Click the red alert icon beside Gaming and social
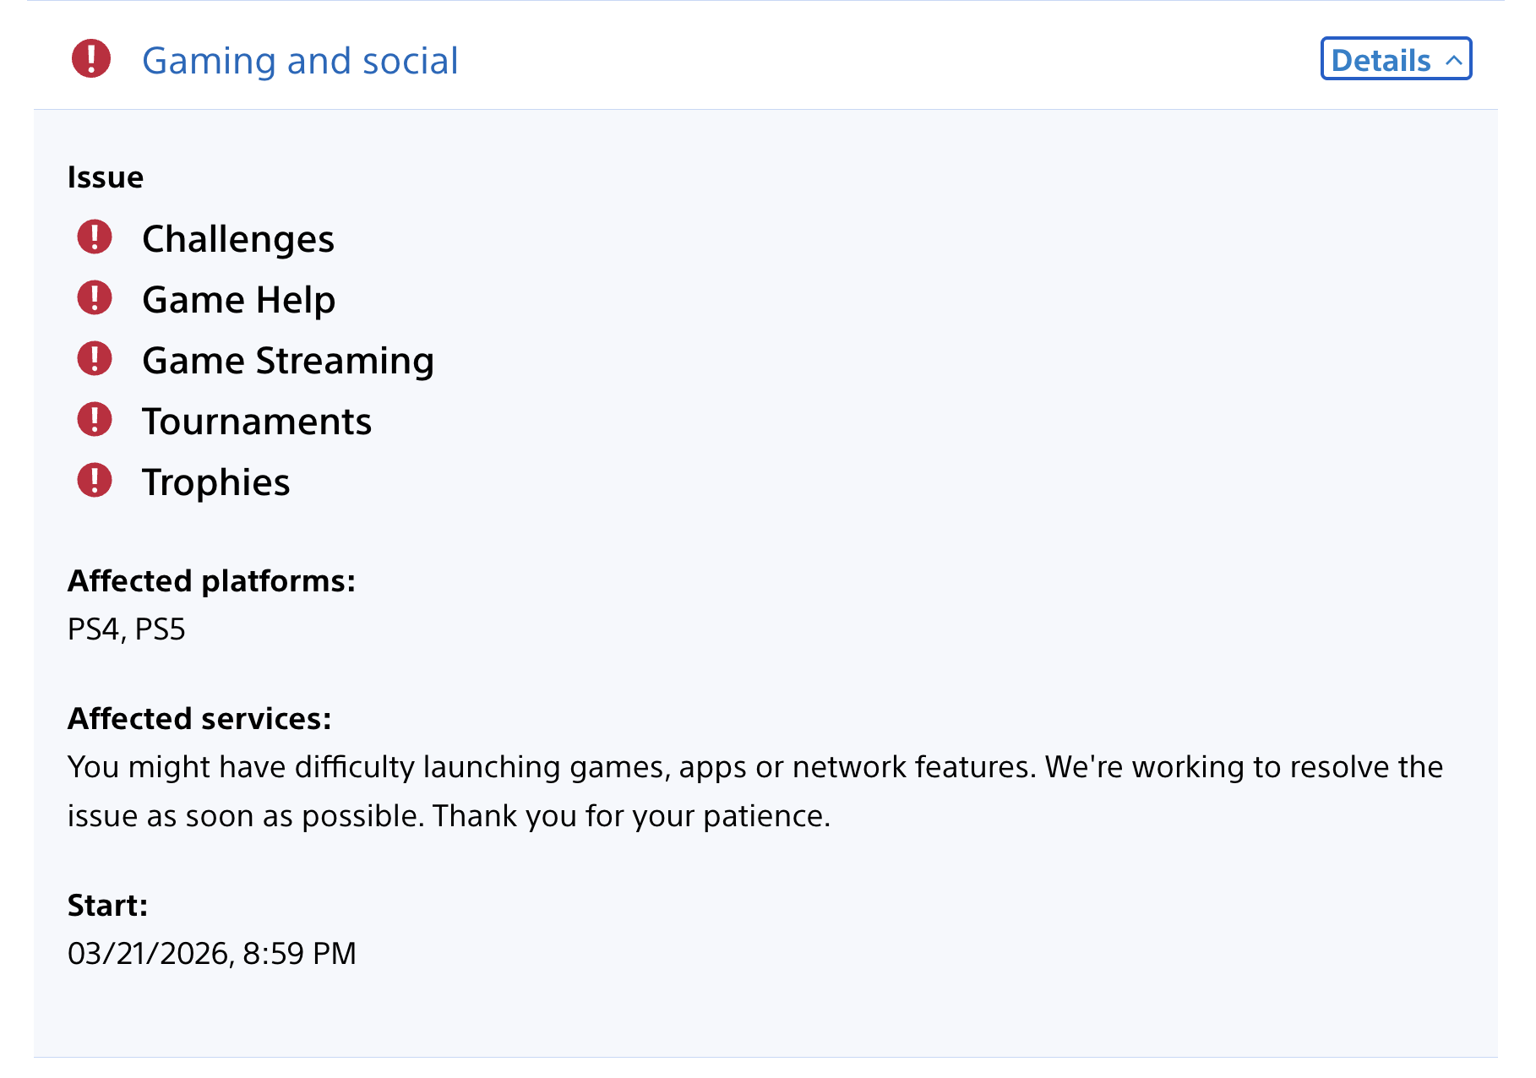 click(93, 59)
